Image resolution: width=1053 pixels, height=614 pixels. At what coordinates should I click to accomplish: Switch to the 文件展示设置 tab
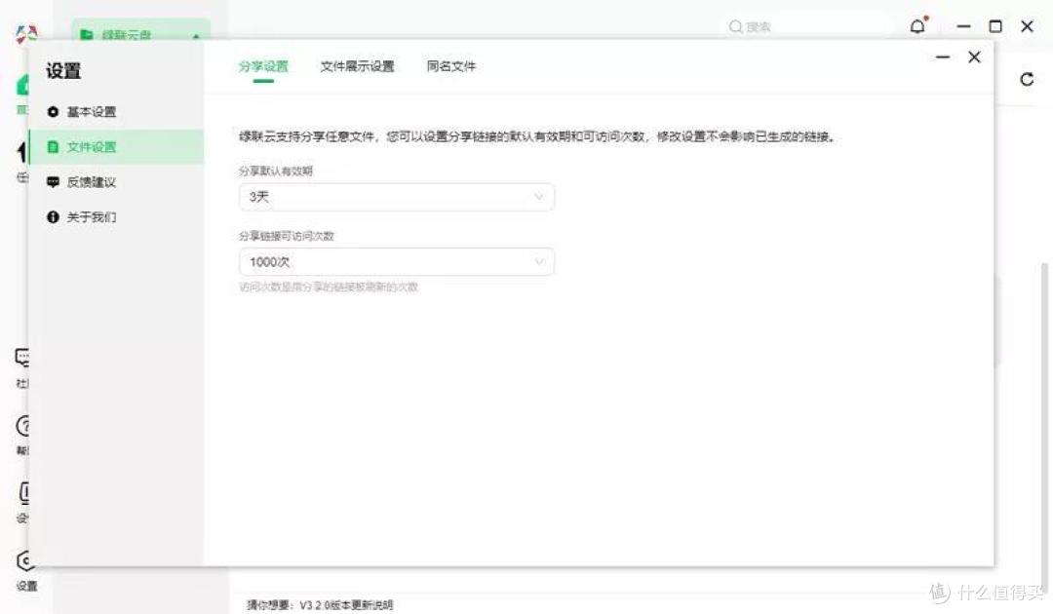tap(357, 66)
